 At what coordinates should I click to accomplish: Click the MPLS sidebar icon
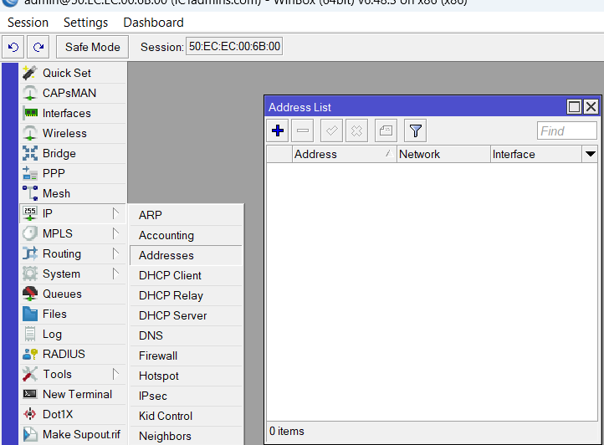(30, 233)
